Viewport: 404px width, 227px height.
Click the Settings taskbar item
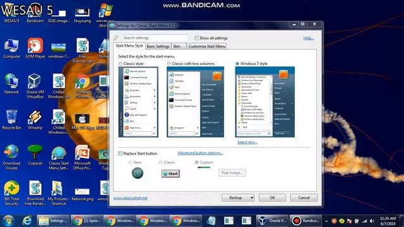click(53, 221)
